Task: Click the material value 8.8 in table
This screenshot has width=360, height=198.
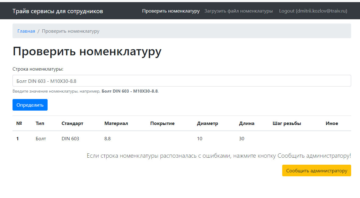Action: coord(107,139)
